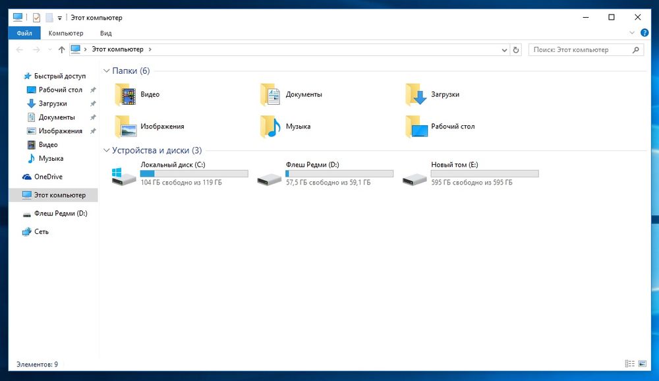Click the computer icon in the title bar

[x=18, y=17]
